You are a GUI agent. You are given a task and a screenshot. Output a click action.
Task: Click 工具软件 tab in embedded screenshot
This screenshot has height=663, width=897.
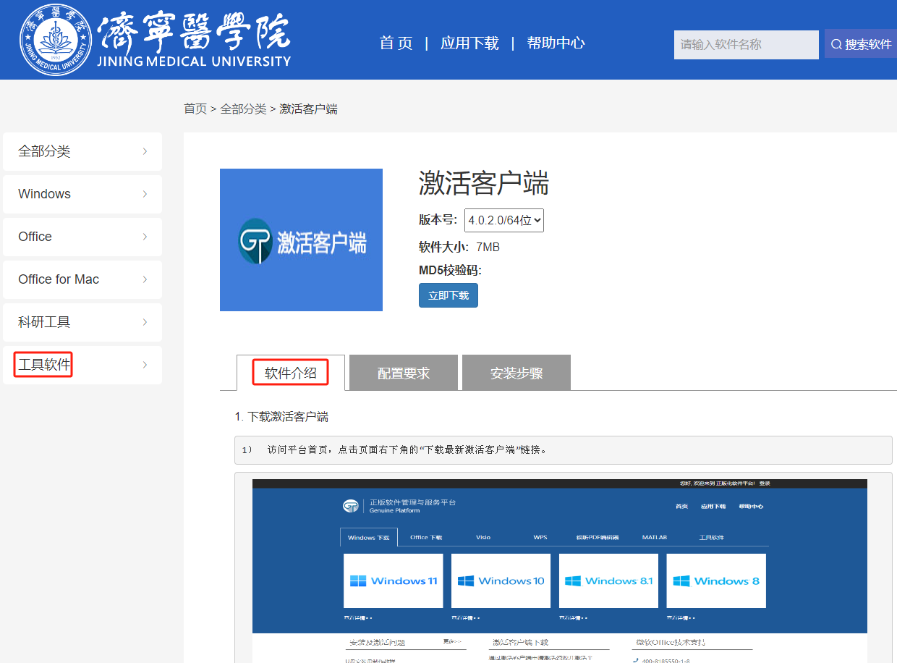(x=711, y=537)
